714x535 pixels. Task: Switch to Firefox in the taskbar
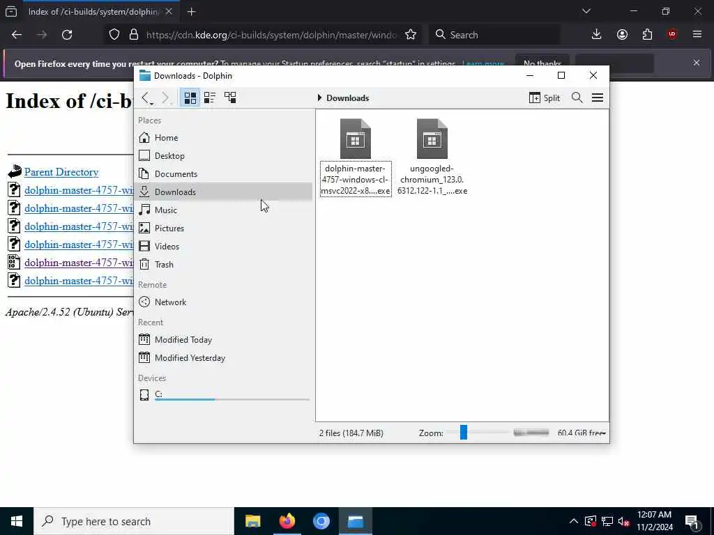tap(287, 521)
